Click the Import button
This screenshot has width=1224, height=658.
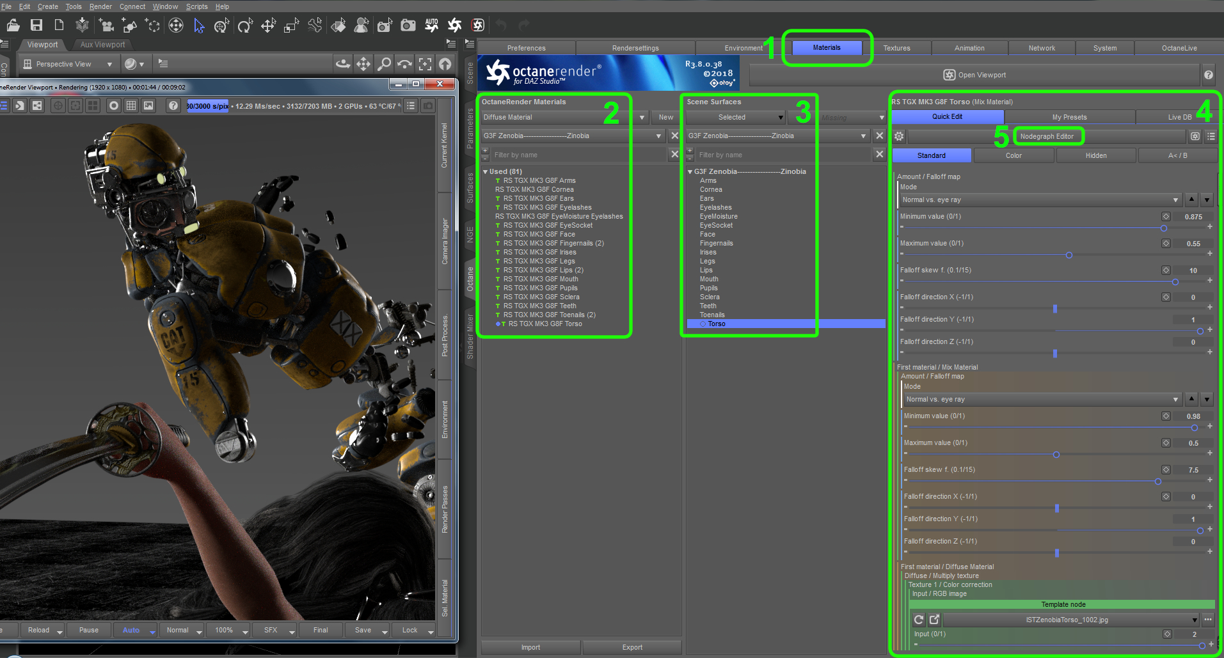530,647
